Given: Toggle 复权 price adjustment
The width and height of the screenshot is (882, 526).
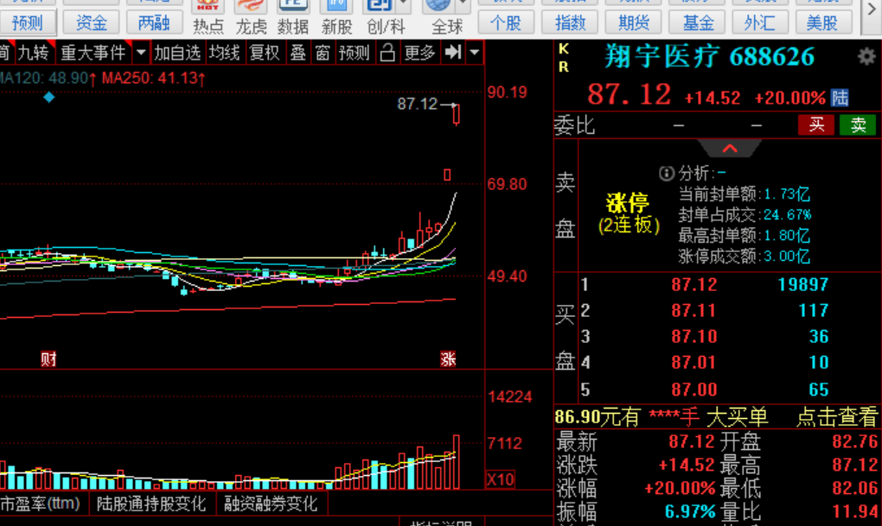Looking at the screenshot, I should point(265,53).
